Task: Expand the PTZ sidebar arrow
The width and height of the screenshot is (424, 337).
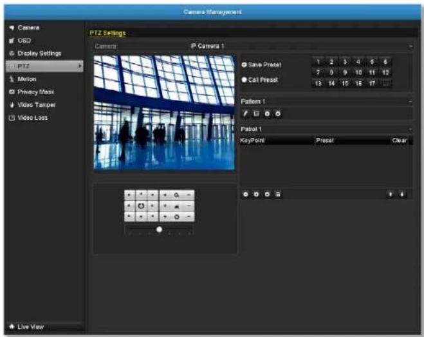Action: 80,66
